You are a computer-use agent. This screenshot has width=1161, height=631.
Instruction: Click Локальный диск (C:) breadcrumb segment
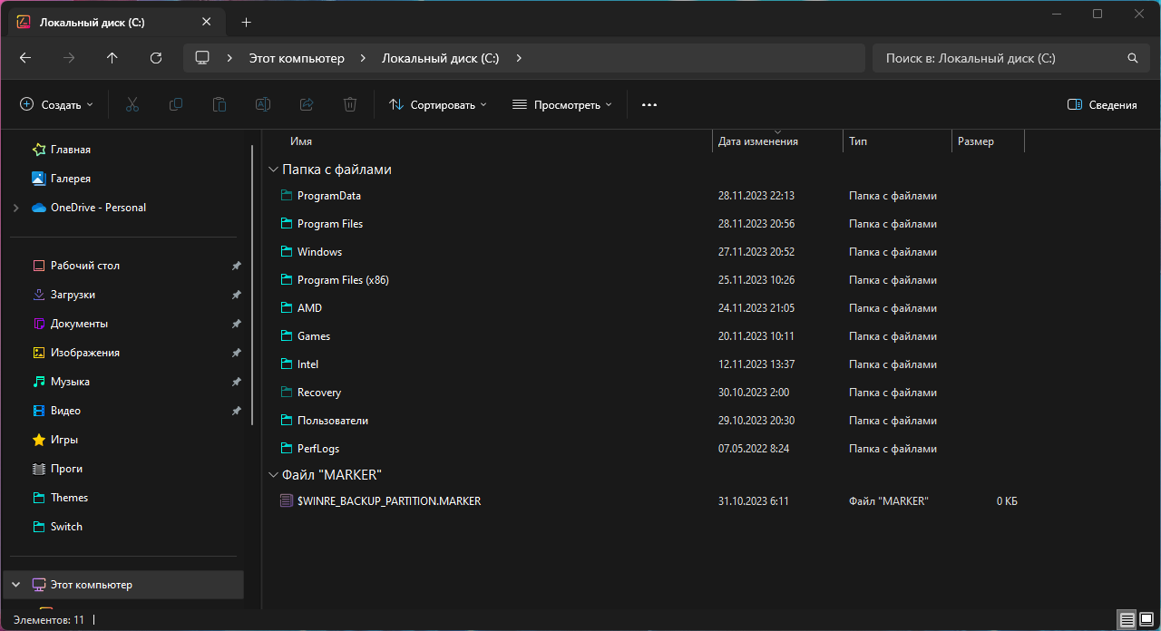(440, 58)
